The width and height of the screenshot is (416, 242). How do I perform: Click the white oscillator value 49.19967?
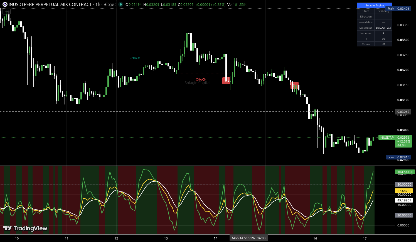[x=404, y=200]
